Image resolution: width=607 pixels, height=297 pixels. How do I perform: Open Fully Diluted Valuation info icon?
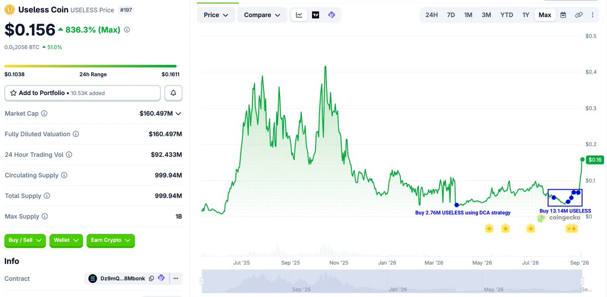coord(76,134)
